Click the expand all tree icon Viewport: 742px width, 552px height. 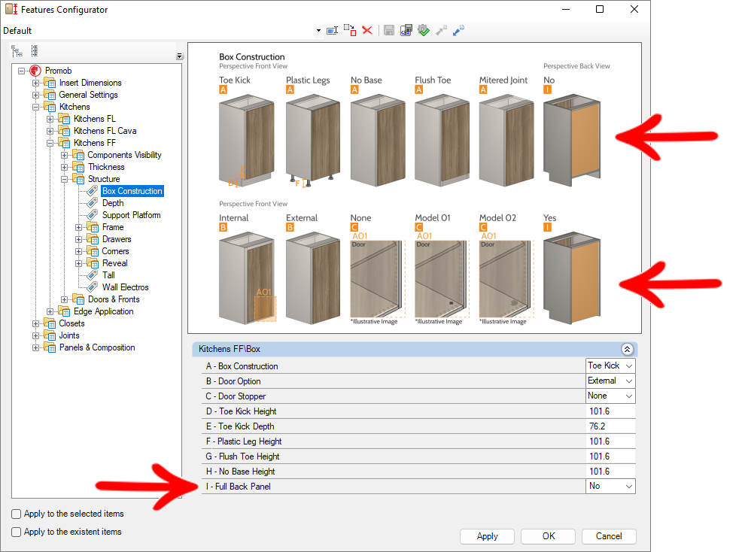point(35,50)
